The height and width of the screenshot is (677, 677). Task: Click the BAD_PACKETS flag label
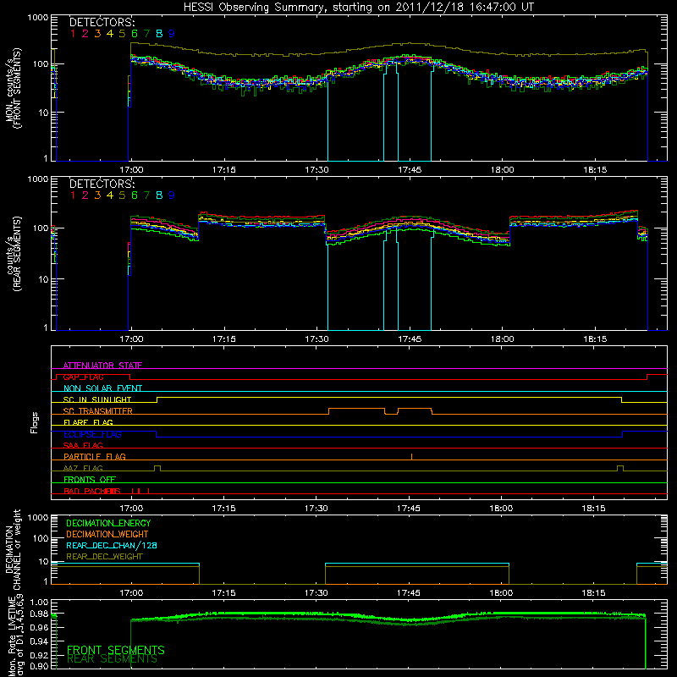tap(92, 491)
